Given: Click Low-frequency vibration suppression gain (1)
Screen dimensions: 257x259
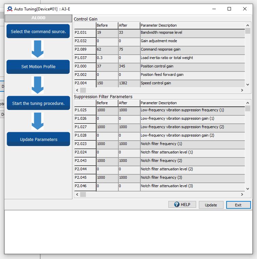Looking at the screenshot, I should (192, 119).
